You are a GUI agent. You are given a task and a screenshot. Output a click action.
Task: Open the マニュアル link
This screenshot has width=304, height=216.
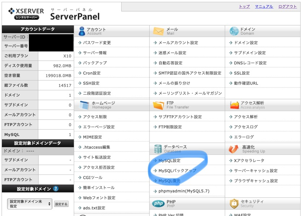pyautogui.click(x=264, y=7)
